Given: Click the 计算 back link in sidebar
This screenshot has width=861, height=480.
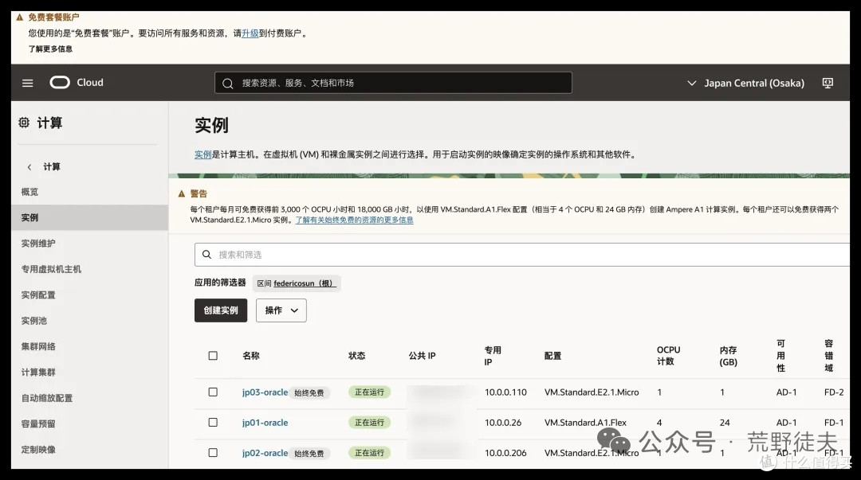Looking at the screenshot, I should 52,166.
